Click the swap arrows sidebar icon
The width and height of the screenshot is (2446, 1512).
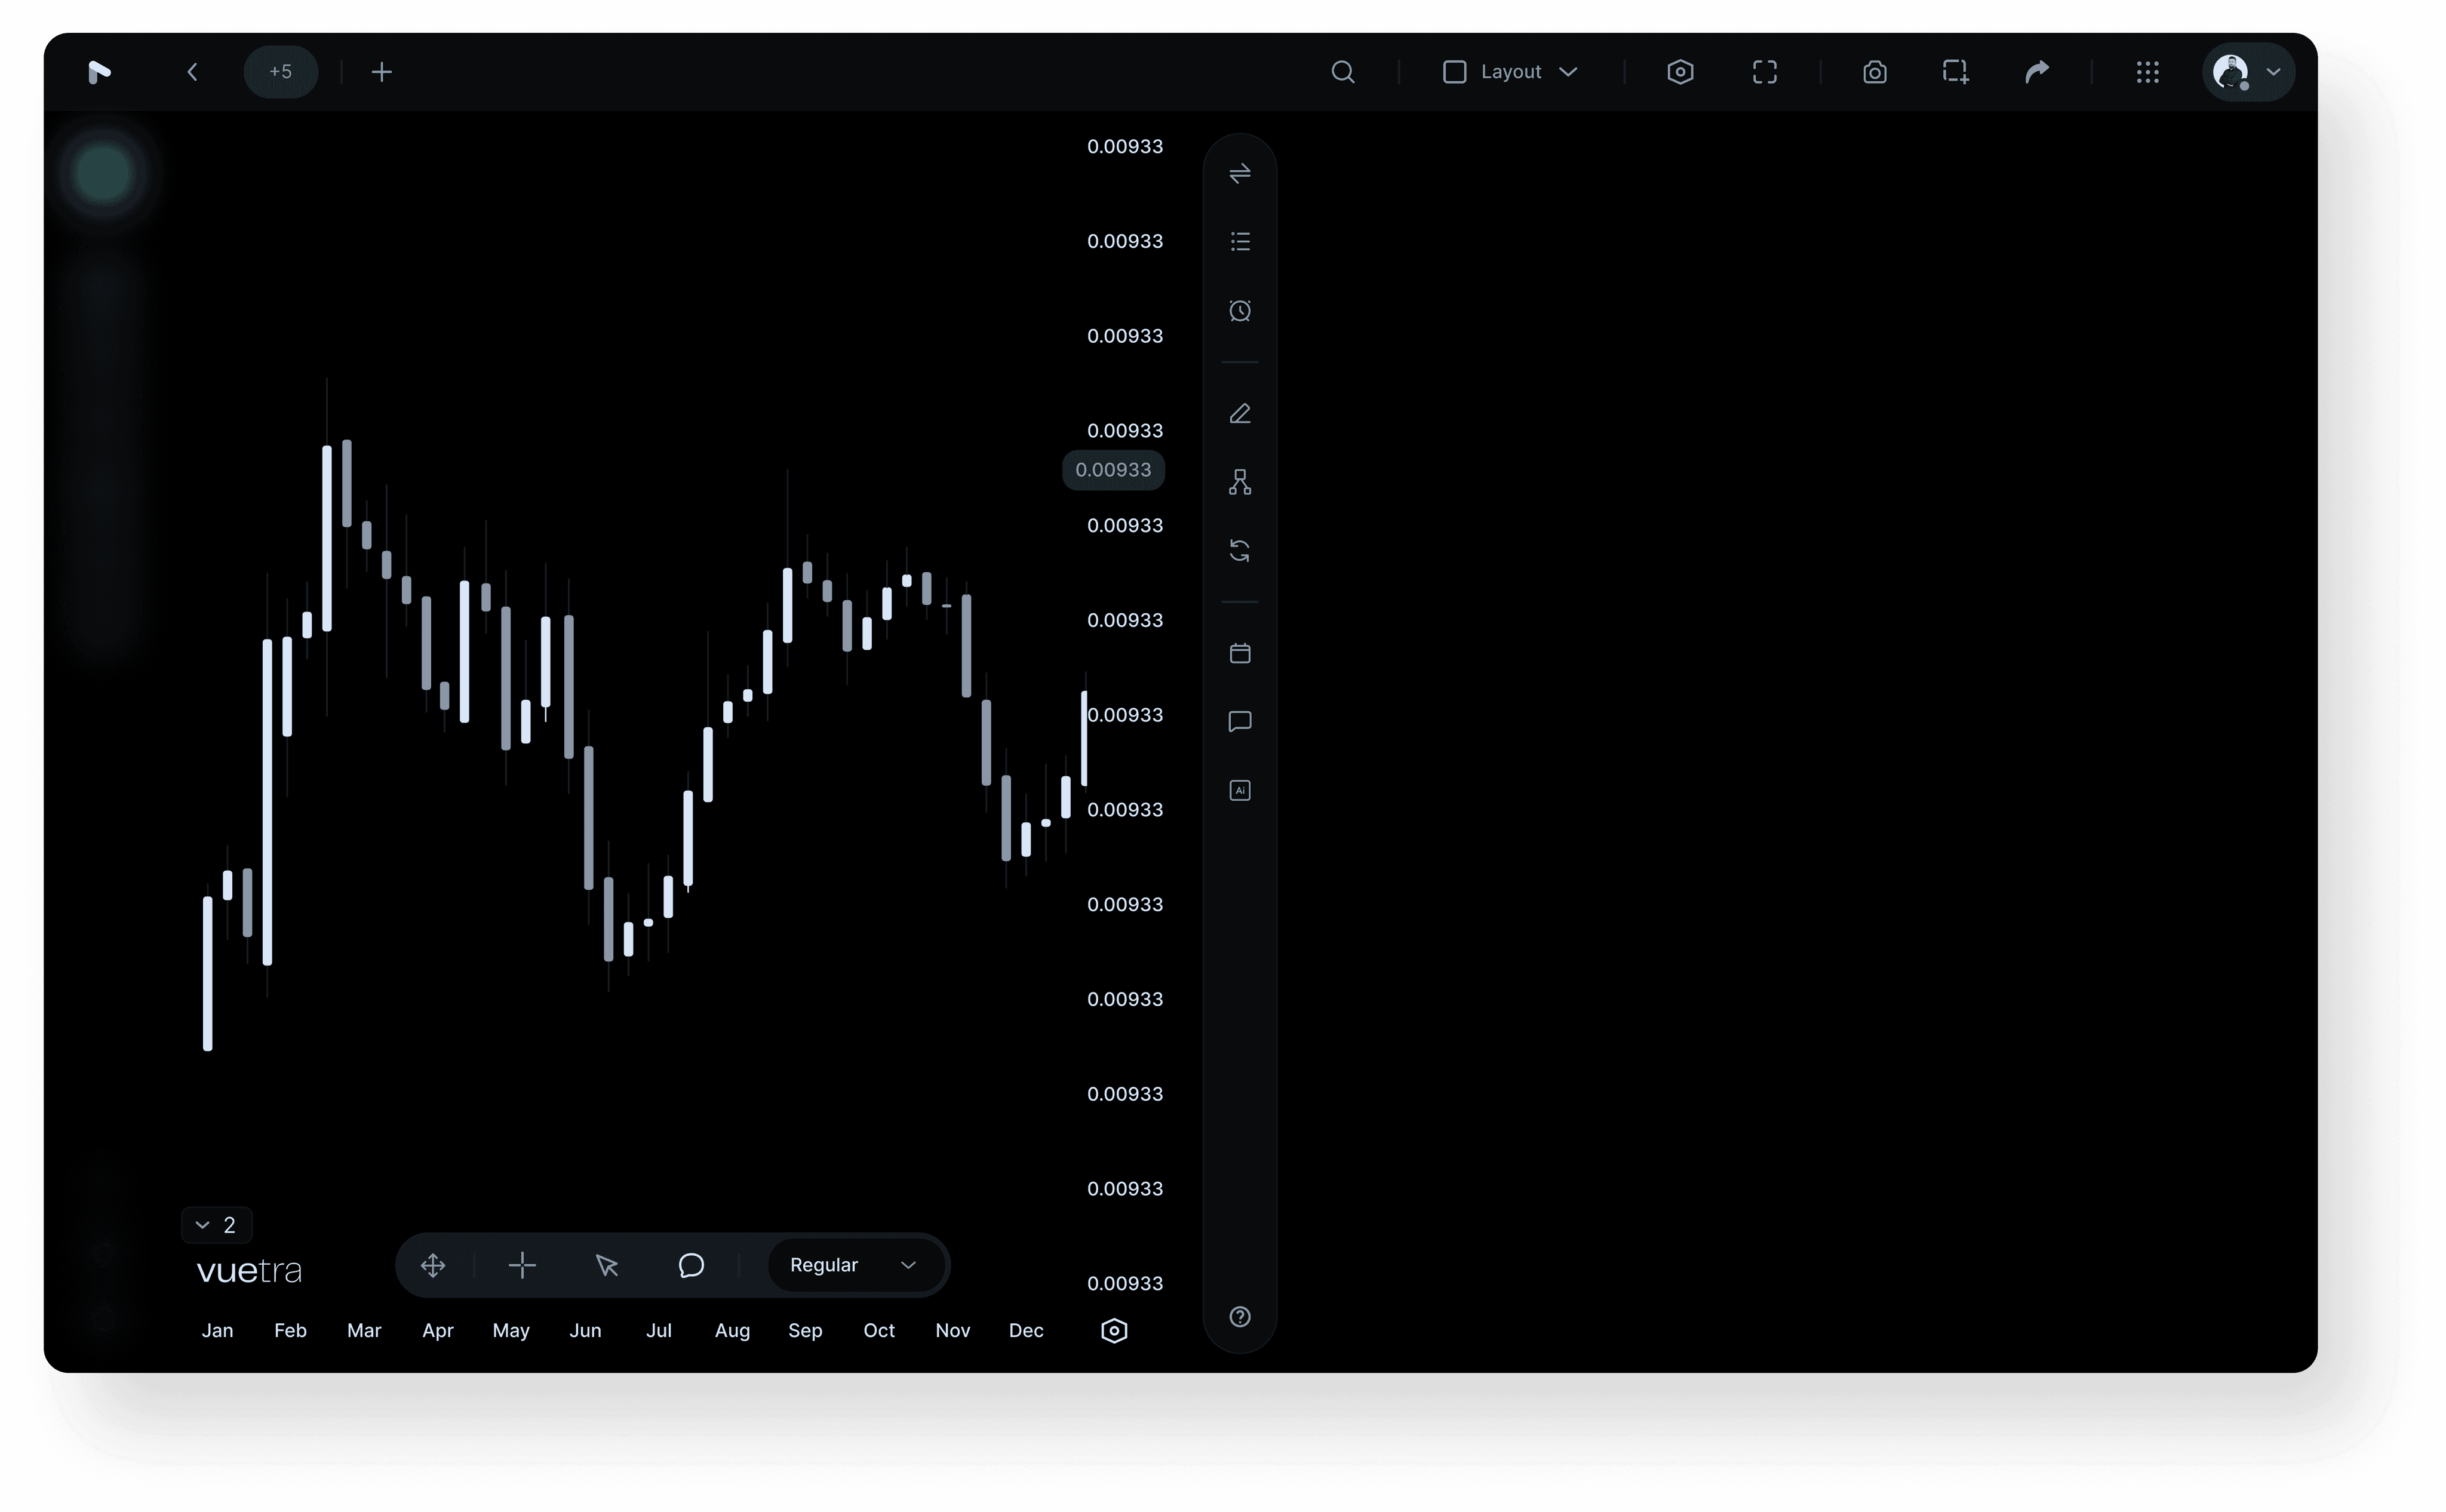(1239, 174)
